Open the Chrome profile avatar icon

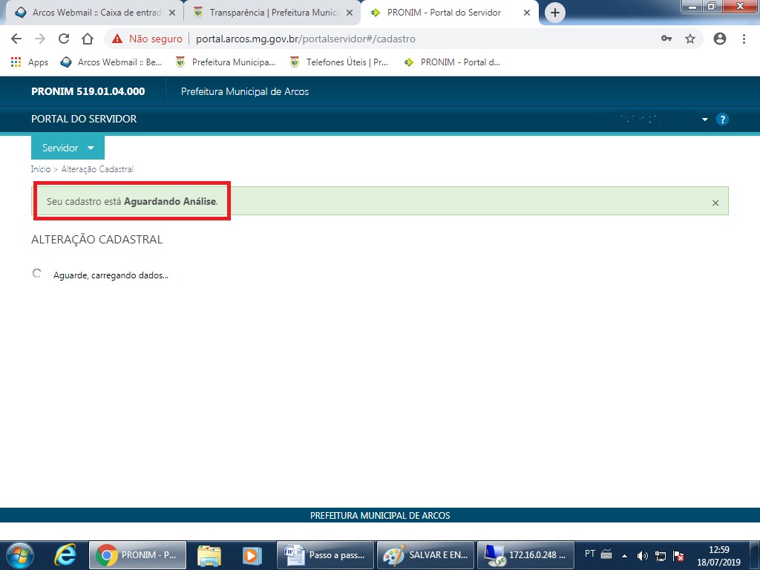tap(719, 39)
